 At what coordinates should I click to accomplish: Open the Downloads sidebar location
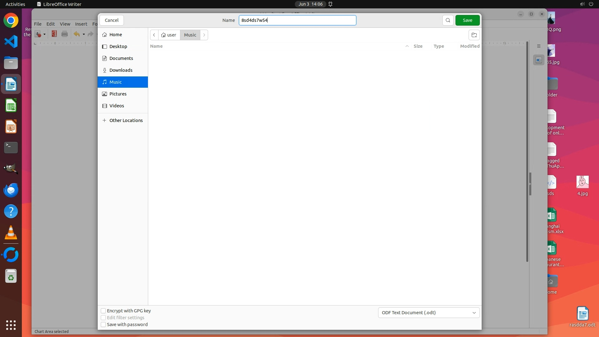[x=121, y=70]
